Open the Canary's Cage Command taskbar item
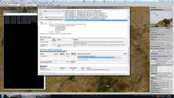The height and width of the screenshot is (98, 174). tap(29, 96)
